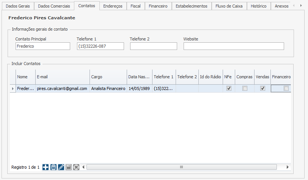Uncheck the Vendas checkbox in the contact row

coord(262,88)
